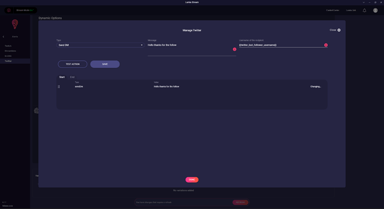Viewport: 384px width, 209px height.
Task: Select Streamlabs in the sidebar
Action: pos(10,51)
